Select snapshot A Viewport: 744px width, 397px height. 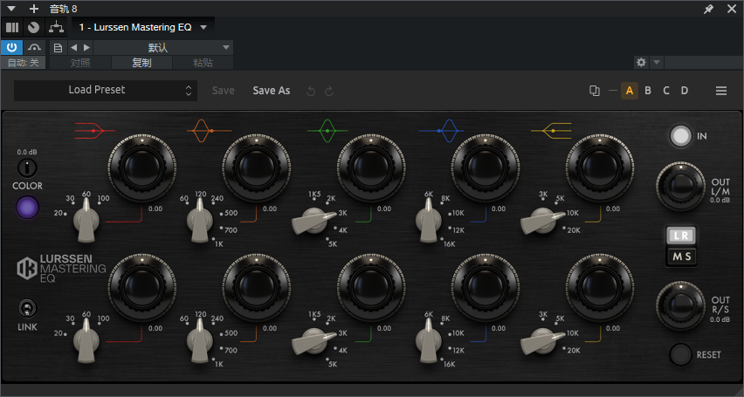(x=630, y=91)
